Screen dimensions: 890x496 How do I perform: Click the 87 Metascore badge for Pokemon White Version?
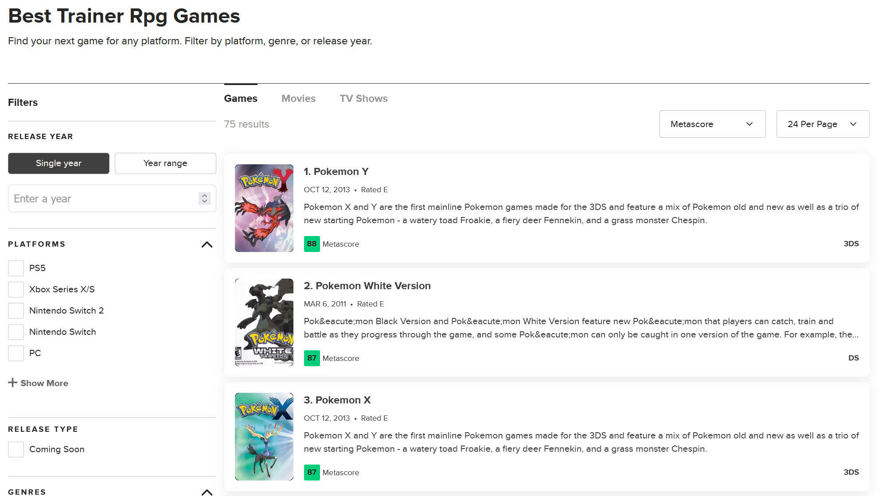point(312,358)
